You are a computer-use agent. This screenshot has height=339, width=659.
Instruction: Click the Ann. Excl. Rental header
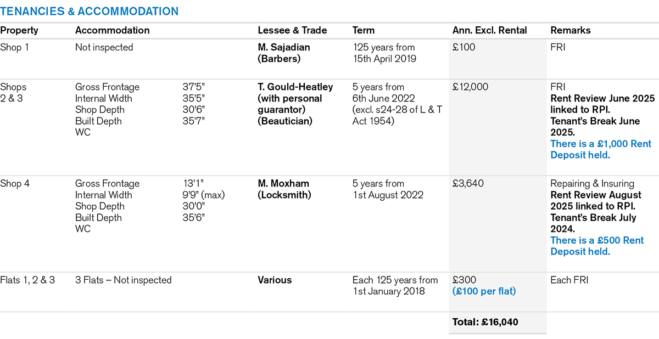[489, 30]
